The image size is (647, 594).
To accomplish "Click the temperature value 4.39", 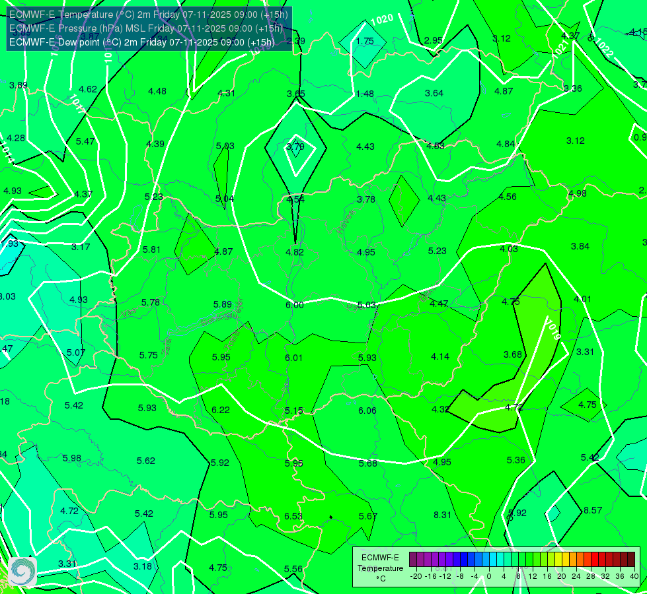I will (x=155, y=144).
